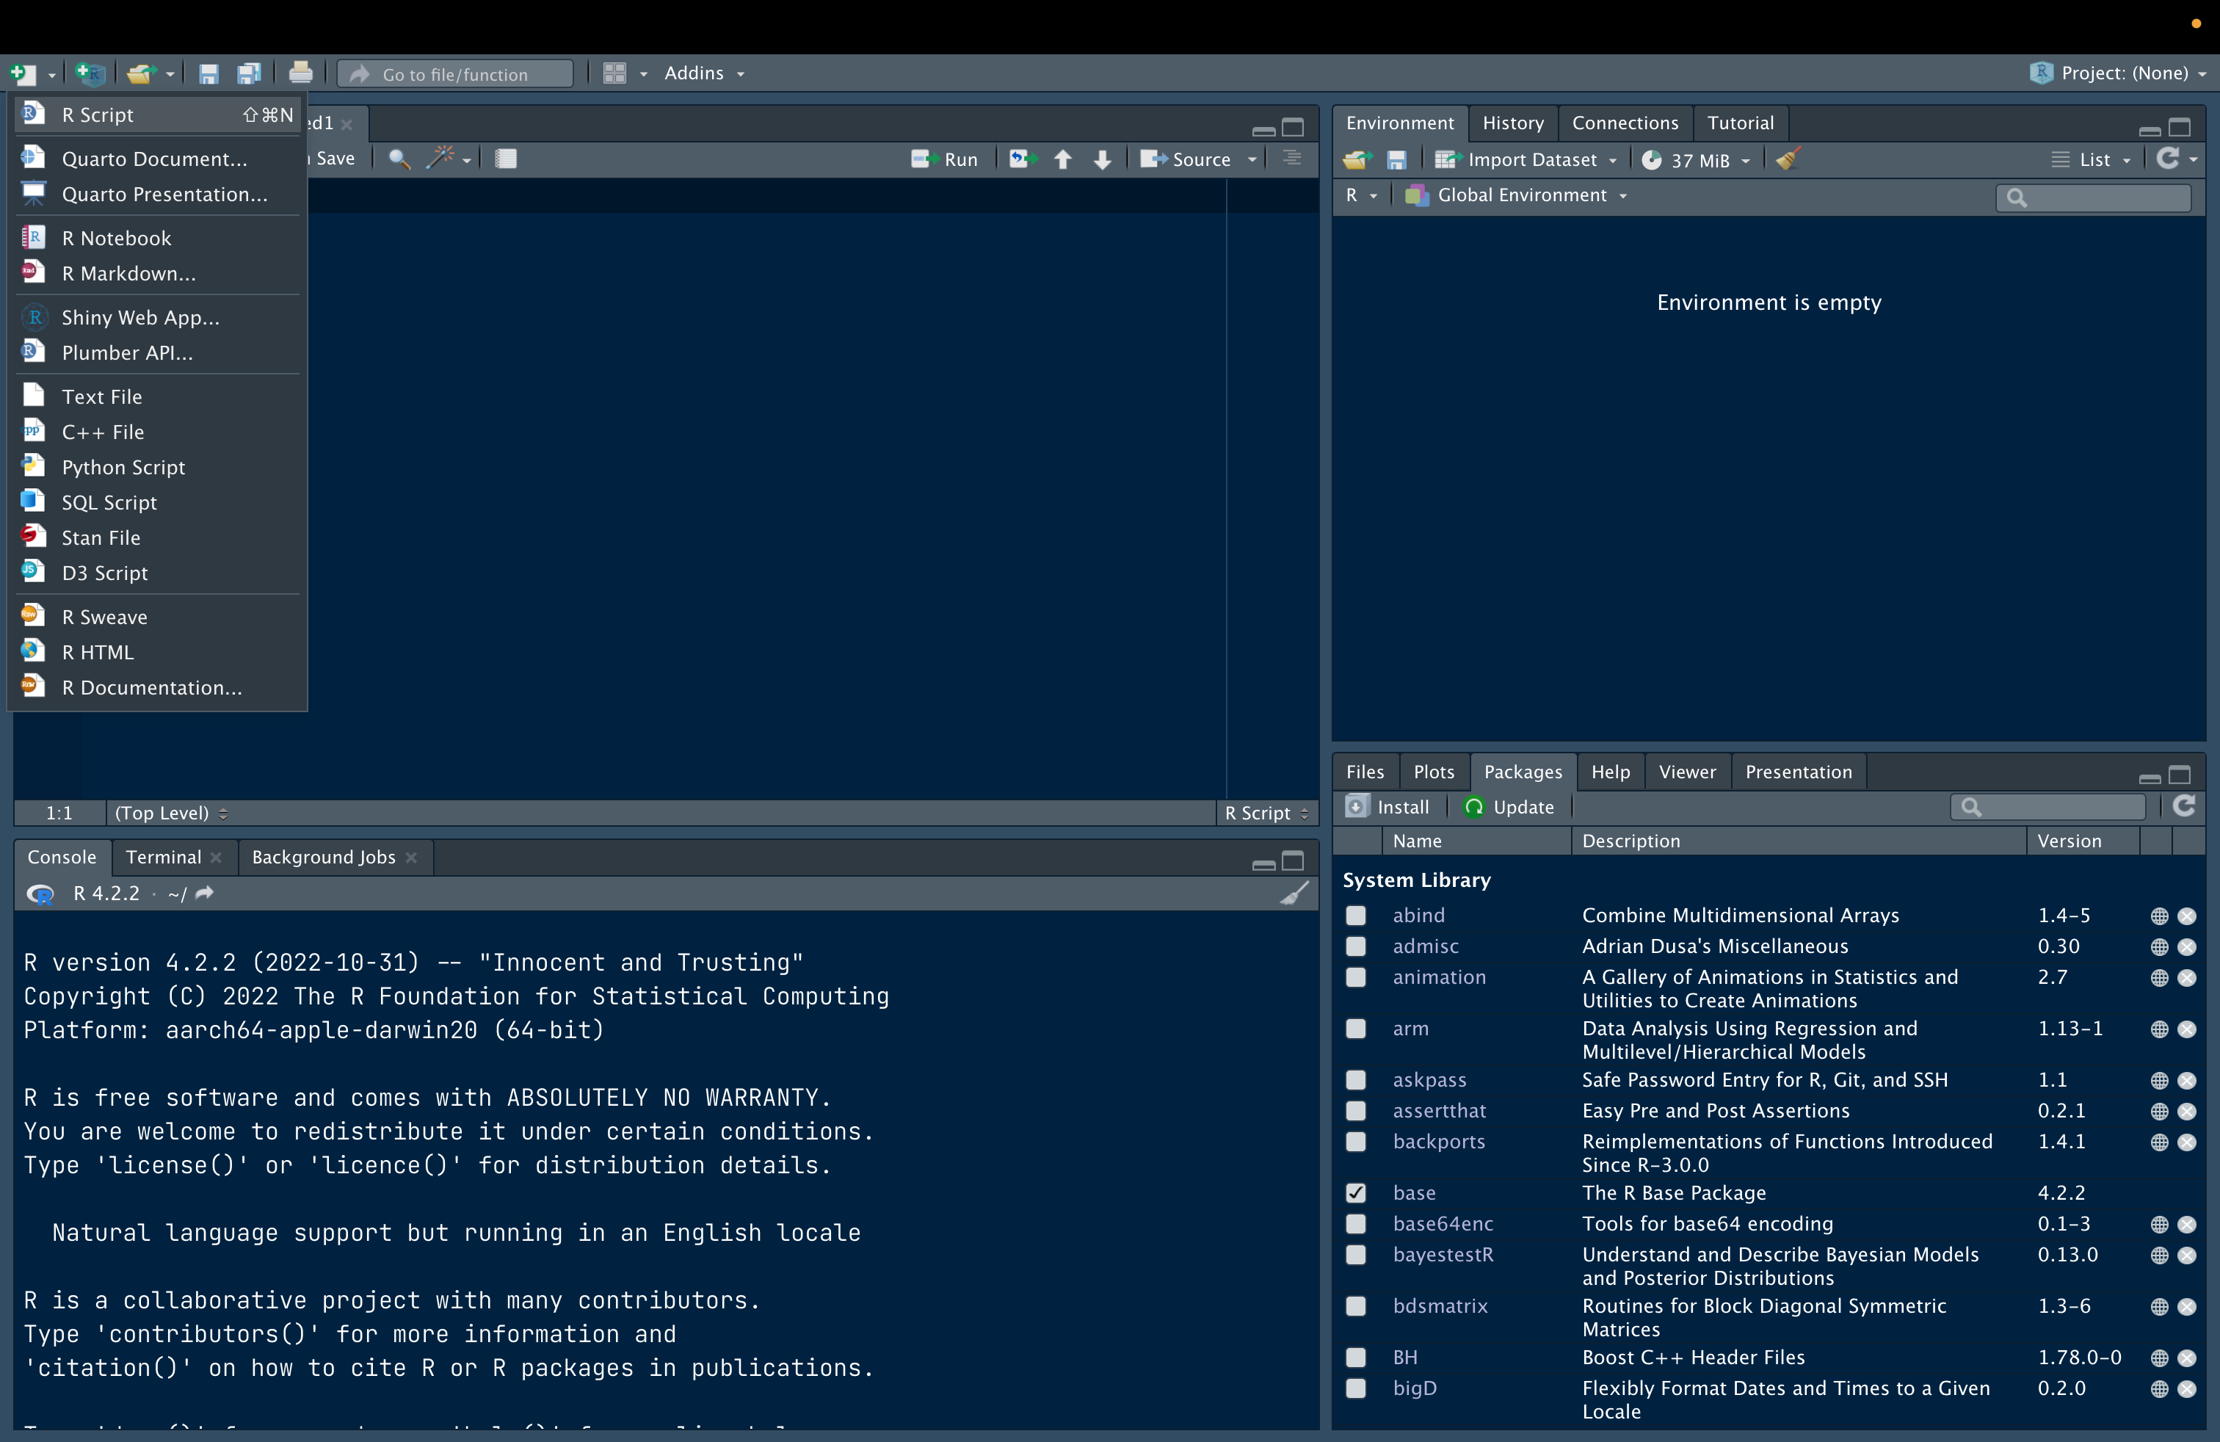The width and height of the screenshot is (2220, 1442).
Task: Open the Project: (None) menu
Action: pyautogui.click(x=2122, y=73)
